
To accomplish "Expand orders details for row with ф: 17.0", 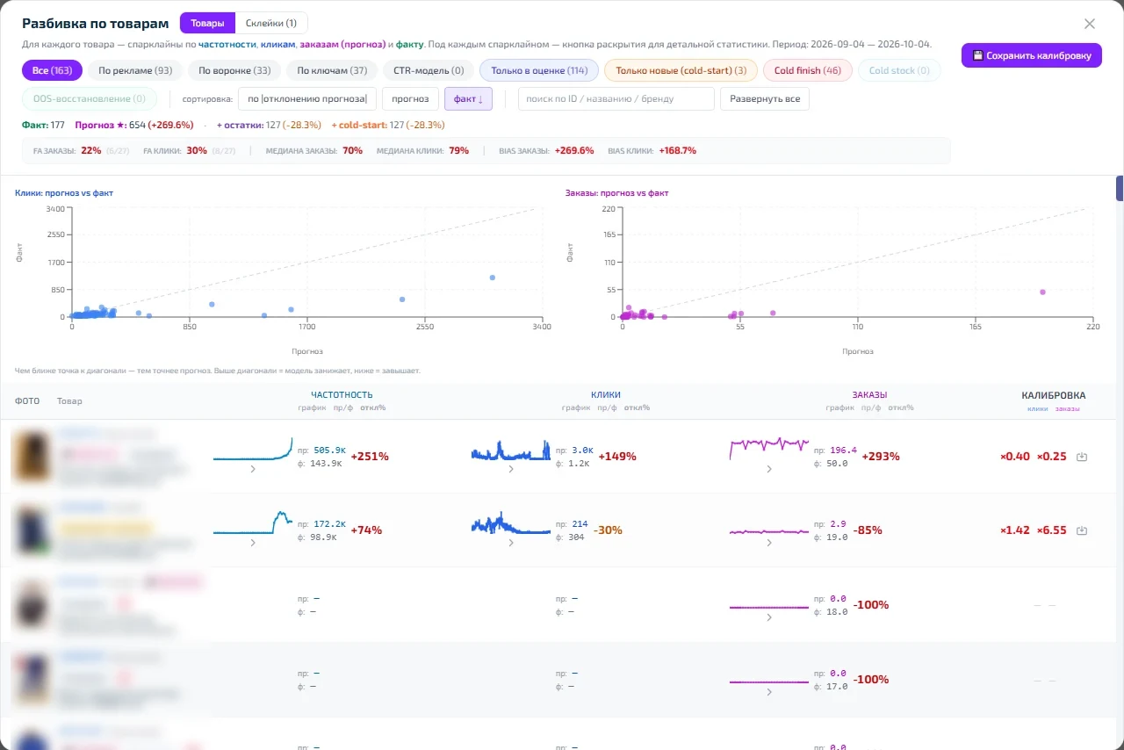I will (x=769, y=691).
